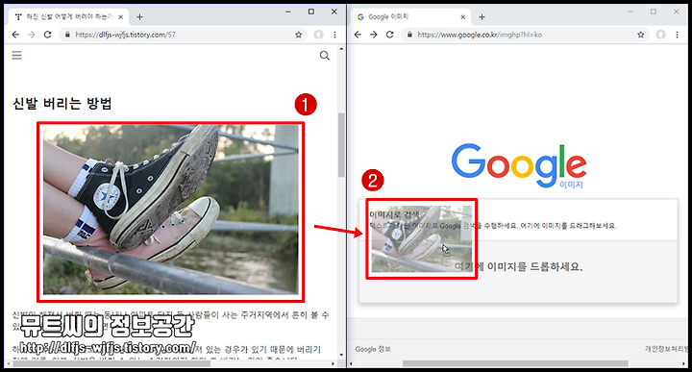Click the Google 이미지 logo
Screen dimensions: 692x372
(x=519, y=166)
